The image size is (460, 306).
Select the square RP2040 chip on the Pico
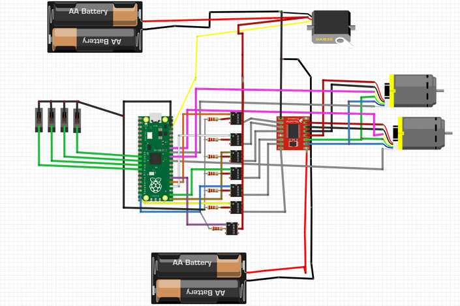(x=155, y=159)
